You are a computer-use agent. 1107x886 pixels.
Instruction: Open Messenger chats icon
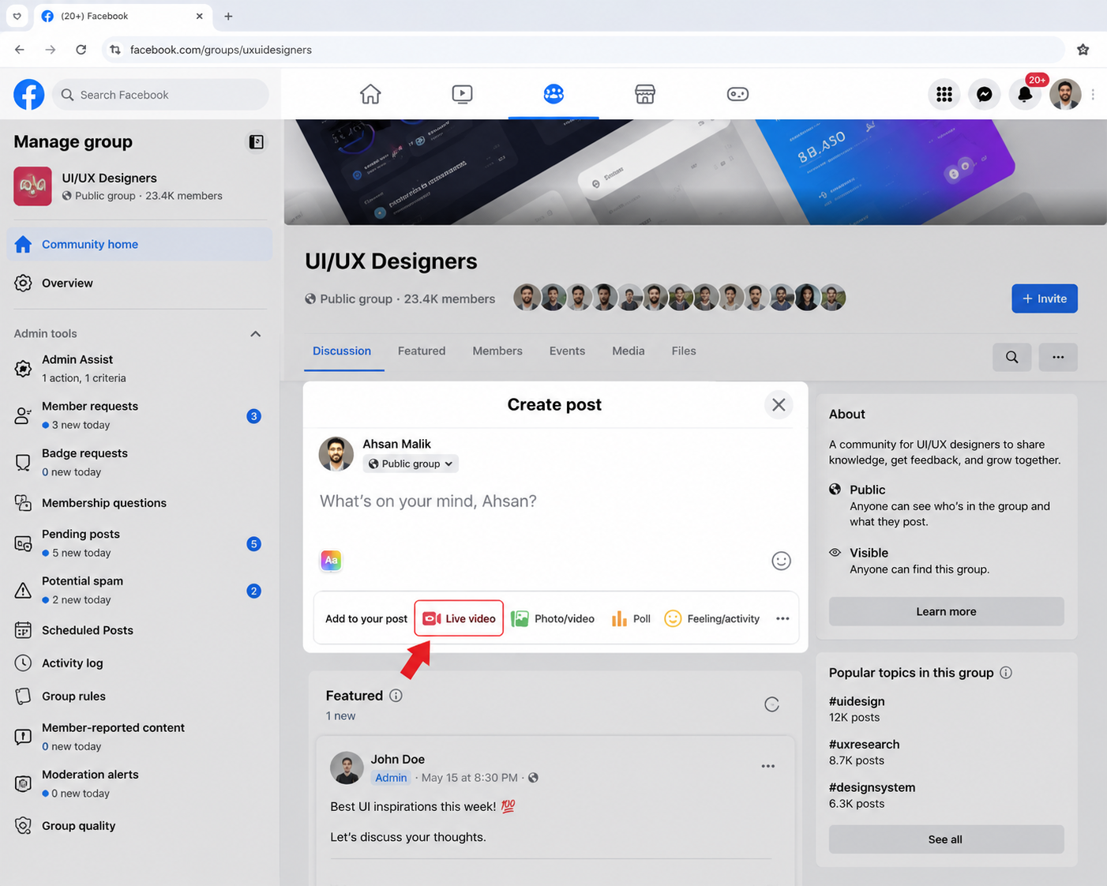click(x=985, y=95)
